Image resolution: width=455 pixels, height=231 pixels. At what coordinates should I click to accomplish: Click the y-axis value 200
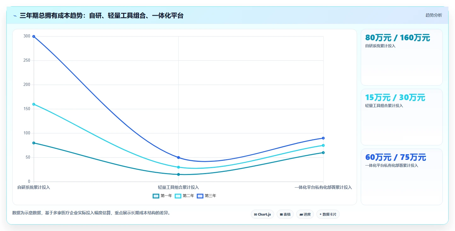(27, 85)
